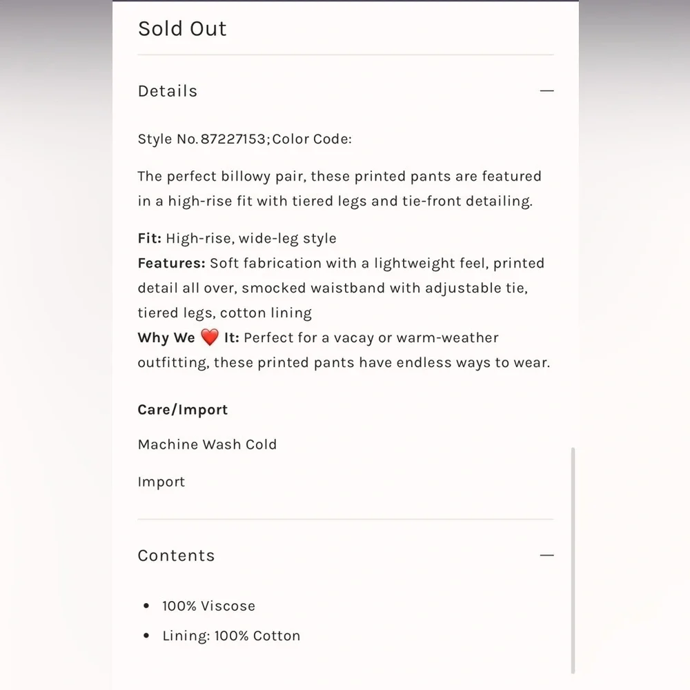Click the 100% Viscose bullet item
Viewport: 690px width, 690px height.
(208, 606)
